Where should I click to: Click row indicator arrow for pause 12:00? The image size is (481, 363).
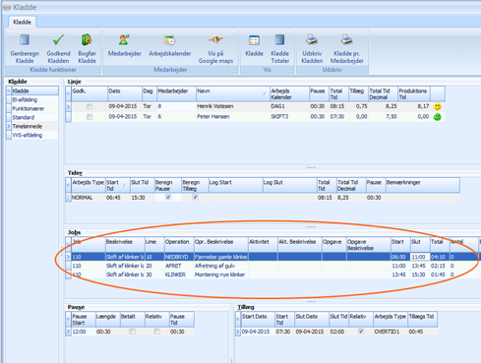(x=68, y=332)
